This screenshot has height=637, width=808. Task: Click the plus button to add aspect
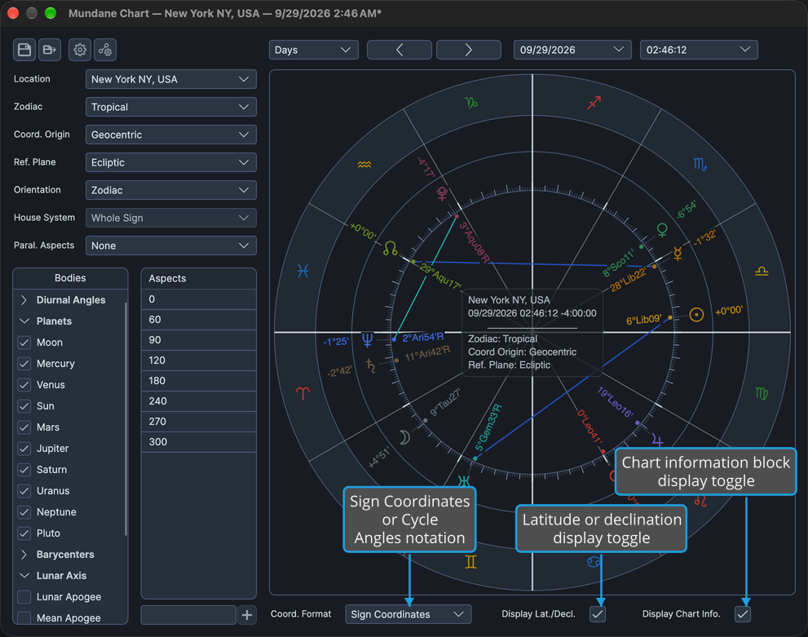[247, 615]
